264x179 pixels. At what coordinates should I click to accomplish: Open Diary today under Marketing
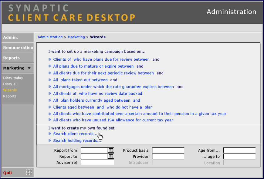coord(13,78)
